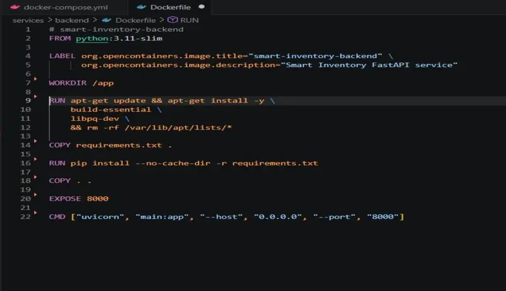Click the RUN symbol breadcrumb

tap(189, 20)
